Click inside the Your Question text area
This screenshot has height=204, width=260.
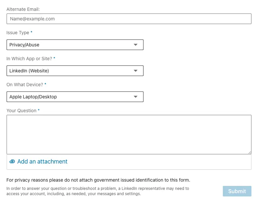[x=129, y=134]
